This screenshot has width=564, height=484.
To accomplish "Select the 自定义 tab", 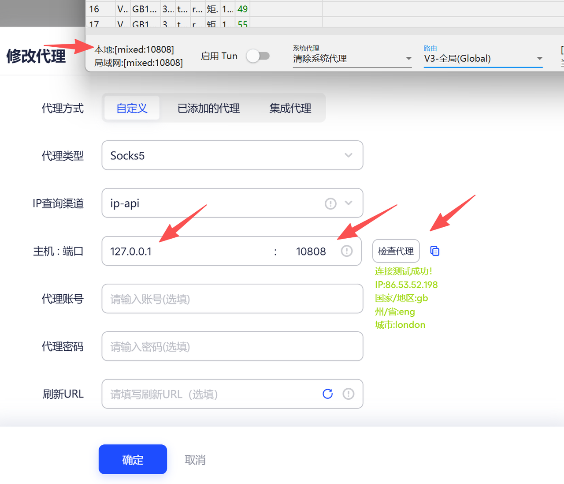I will (x=131, y=108).
